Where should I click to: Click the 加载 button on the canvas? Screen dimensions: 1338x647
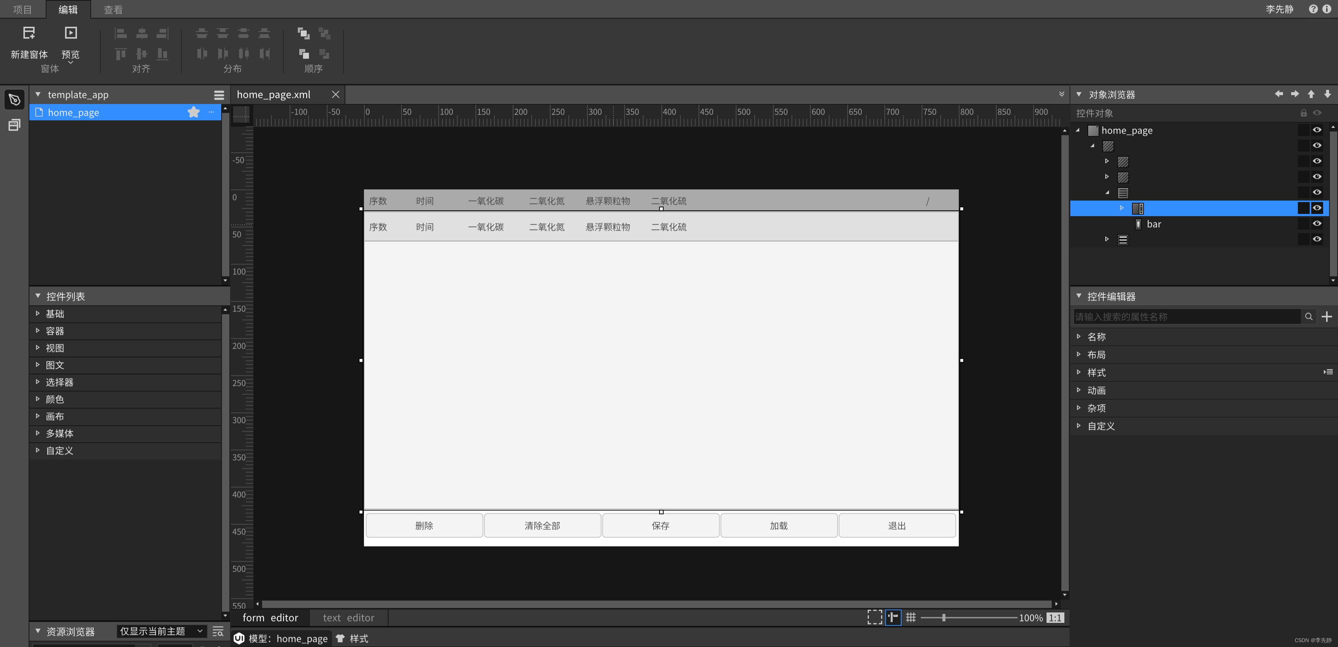778,526
